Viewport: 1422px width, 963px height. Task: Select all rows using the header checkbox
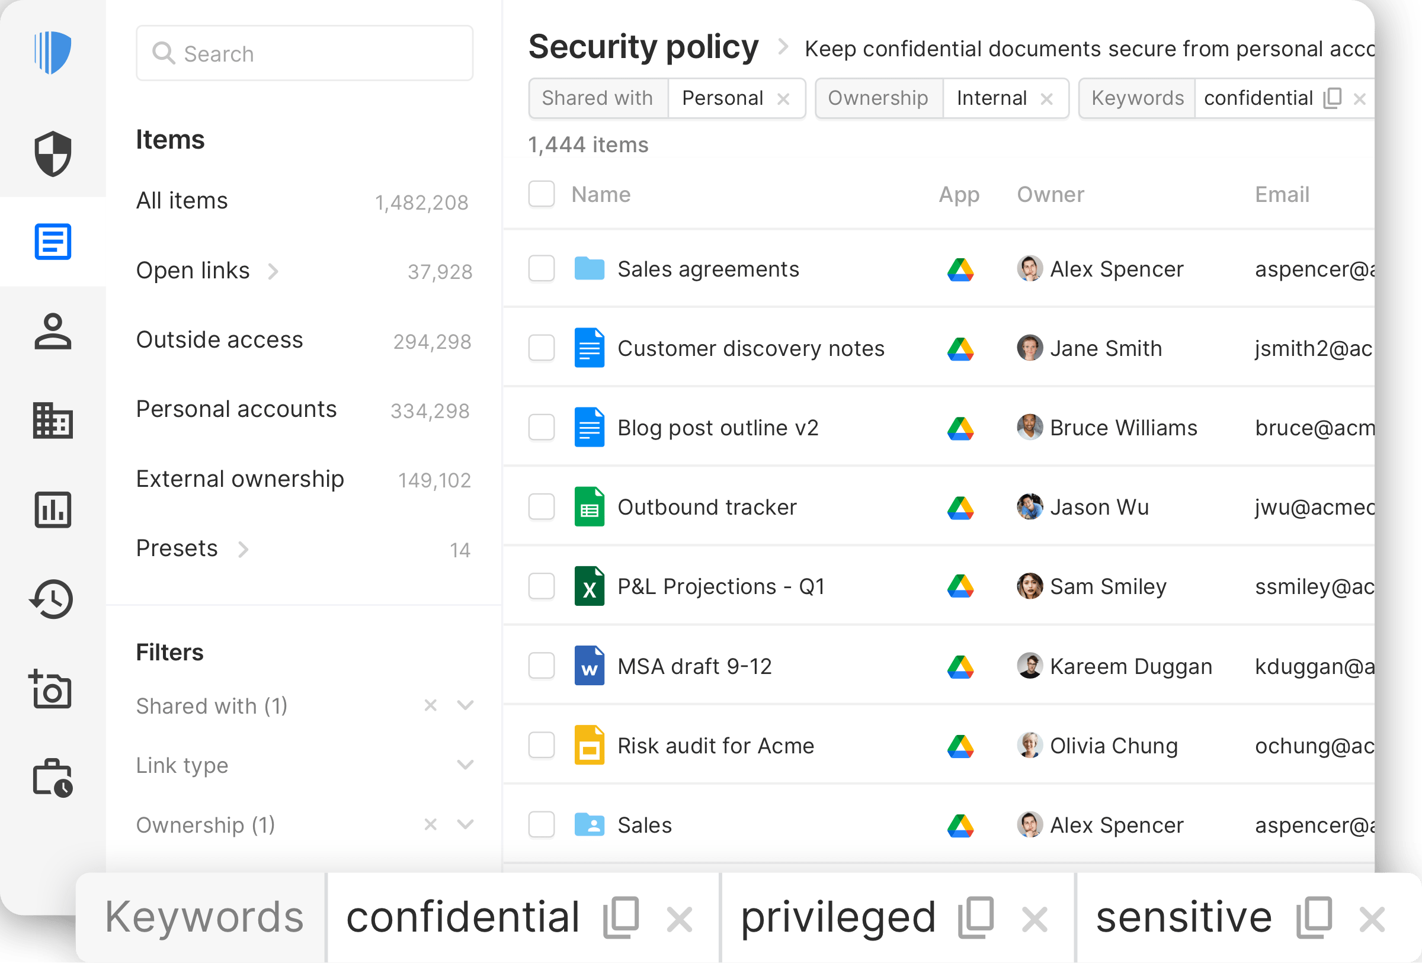(542, 194)
